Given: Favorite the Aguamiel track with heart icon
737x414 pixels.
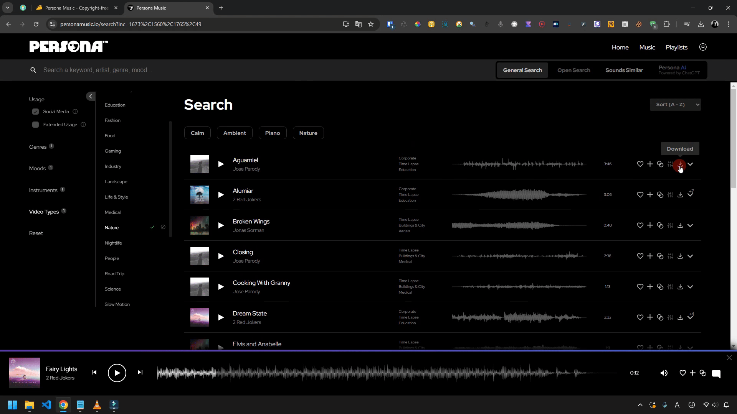Looking at the screenshot, I should coord(640,164).
